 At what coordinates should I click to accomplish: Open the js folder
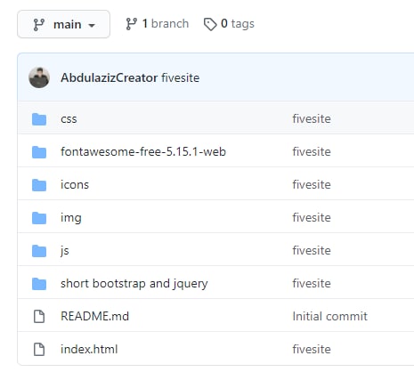65,251
